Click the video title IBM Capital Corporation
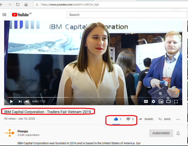The image size is (188, 146). (x=48, y=112)
